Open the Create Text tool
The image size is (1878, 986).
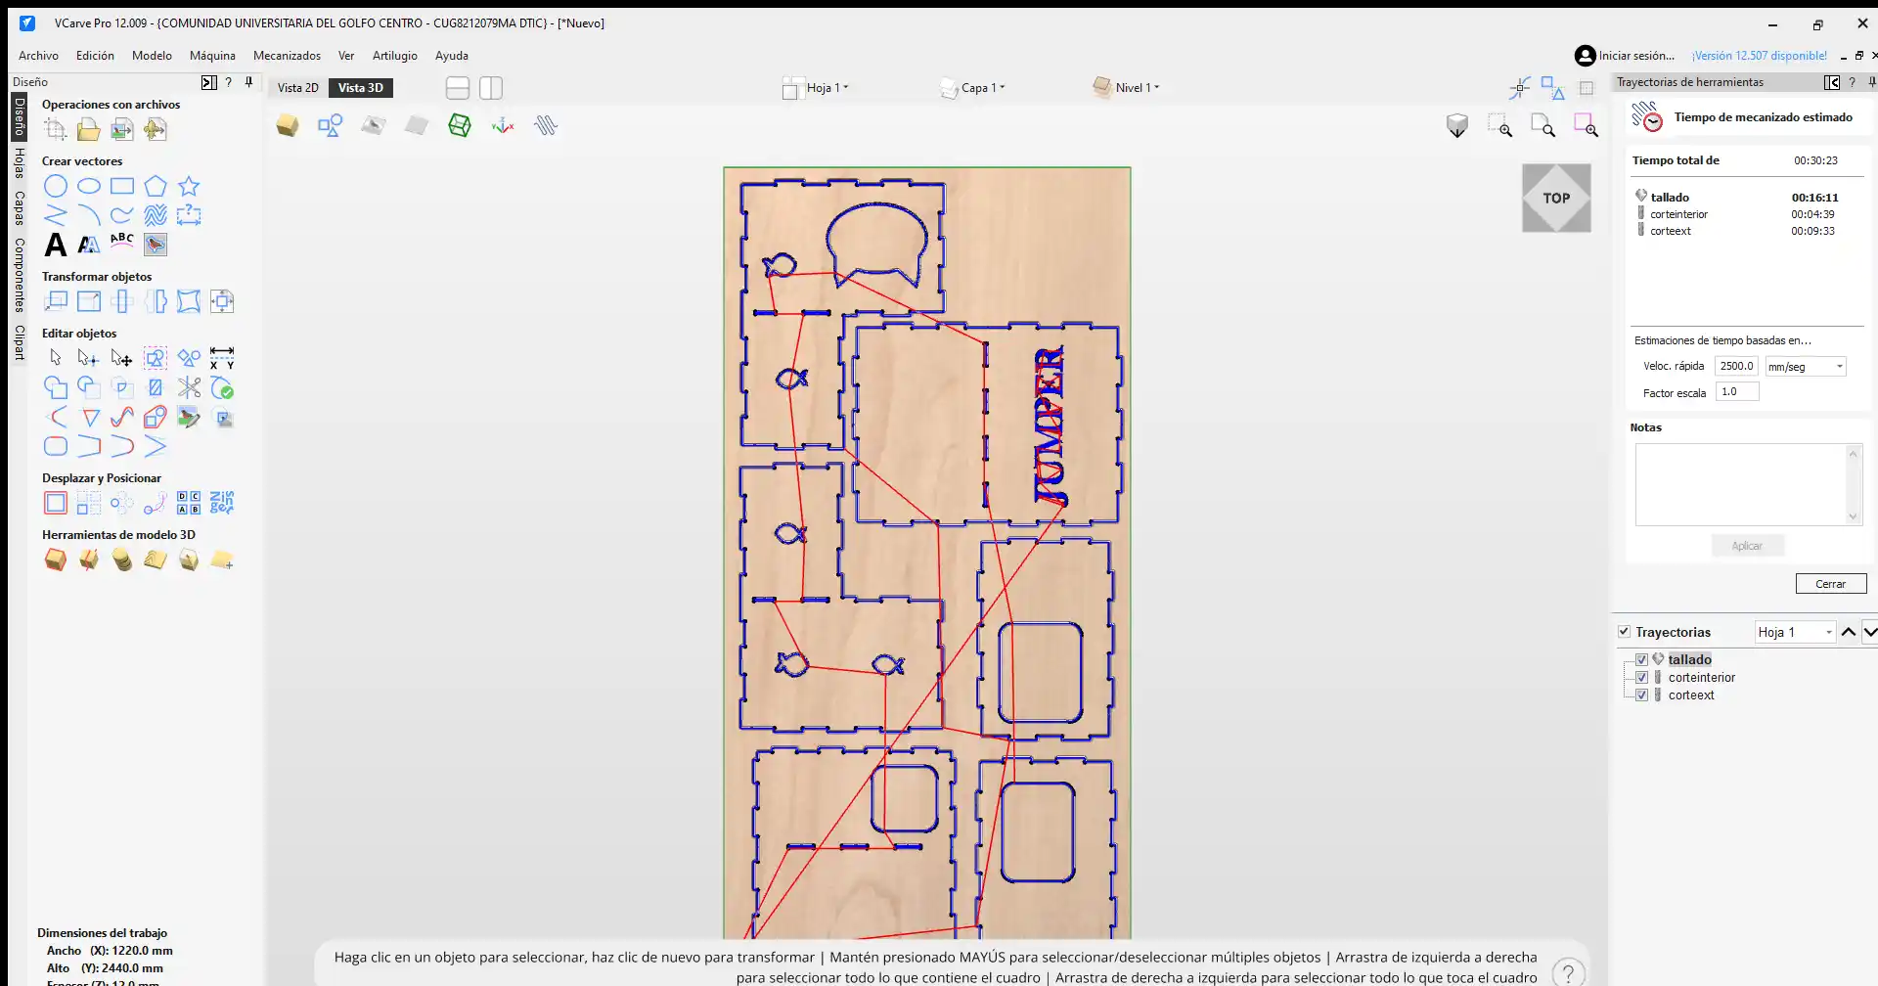(x=55, y=245)
